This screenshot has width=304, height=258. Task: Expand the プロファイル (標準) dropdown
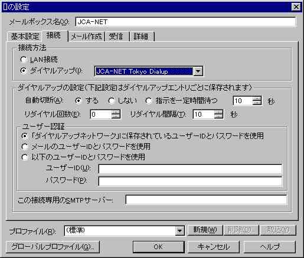tap(179, 231)
